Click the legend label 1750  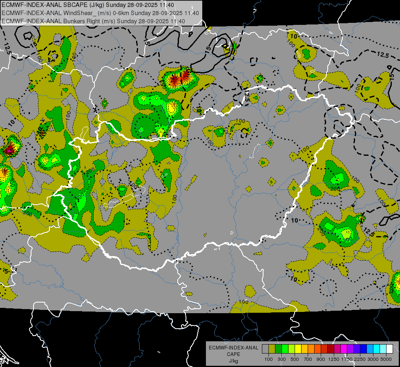[347, 359]
